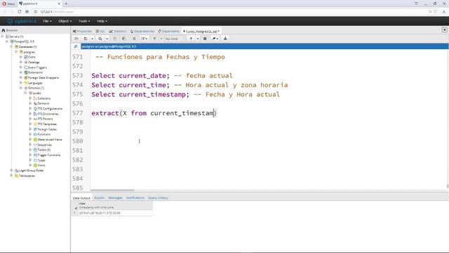Open Find options dropdown arrow

(x=107, y=39)
